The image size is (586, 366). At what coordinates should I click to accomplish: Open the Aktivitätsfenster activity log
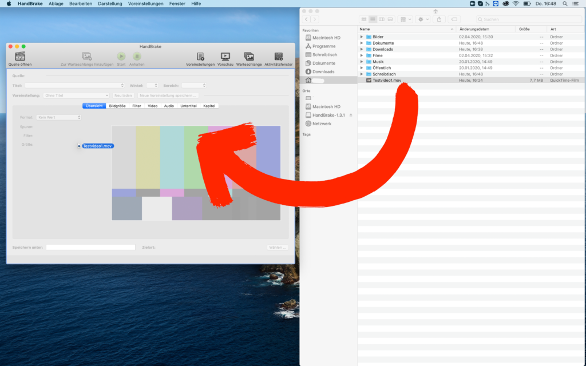point(279,57)
